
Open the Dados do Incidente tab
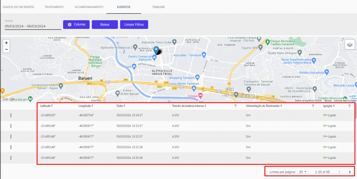click(x=18, y=7)
